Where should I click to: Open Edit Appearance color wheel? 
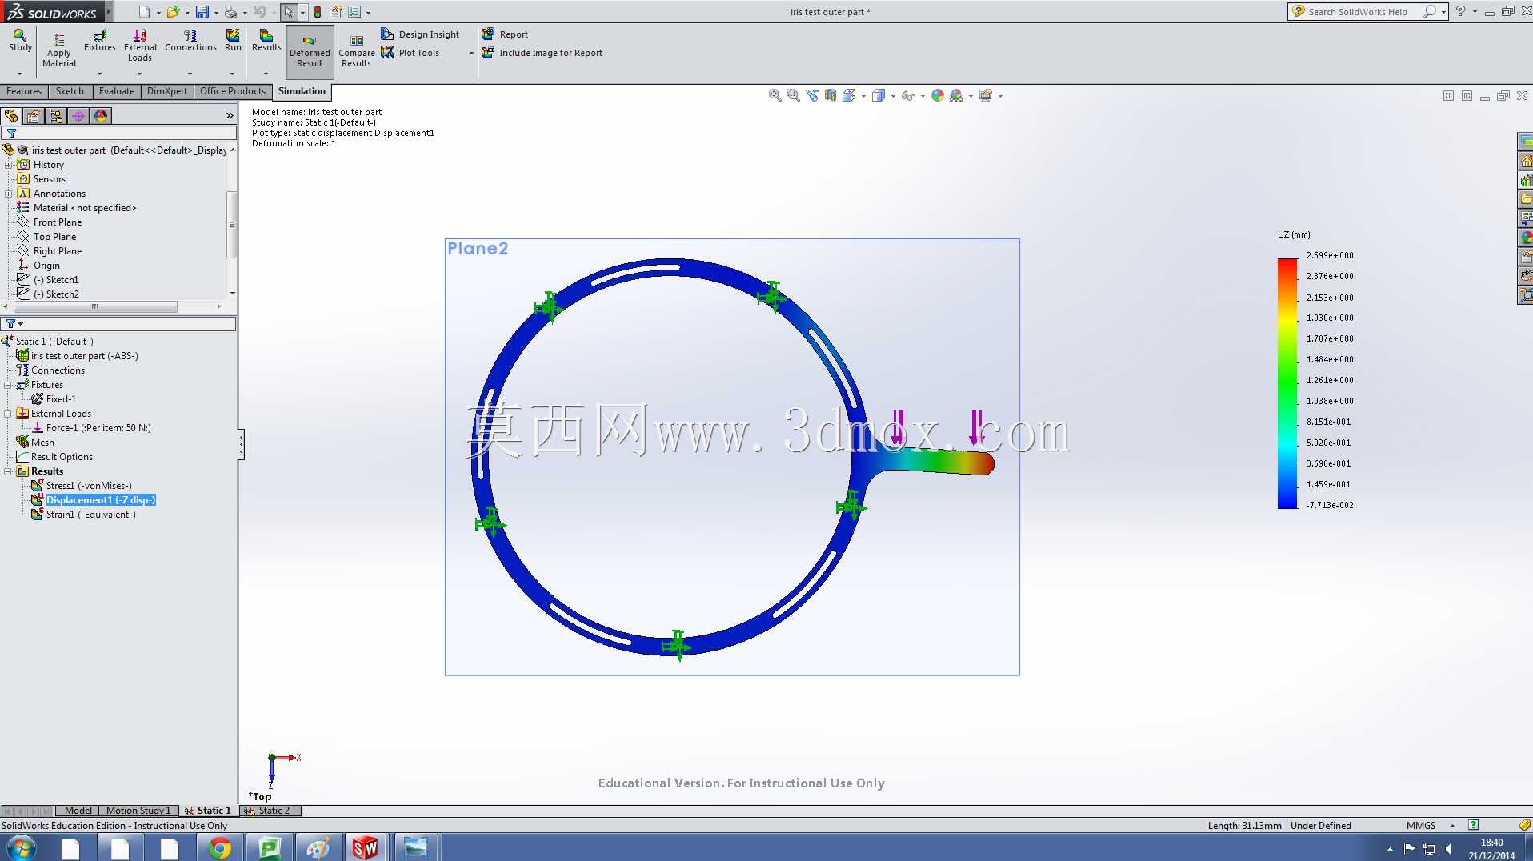[x=938, y=95]
